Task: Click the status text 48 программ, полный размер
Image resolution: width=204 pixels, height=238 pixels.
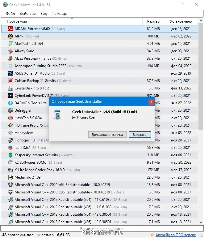Action: click(36, 235)
